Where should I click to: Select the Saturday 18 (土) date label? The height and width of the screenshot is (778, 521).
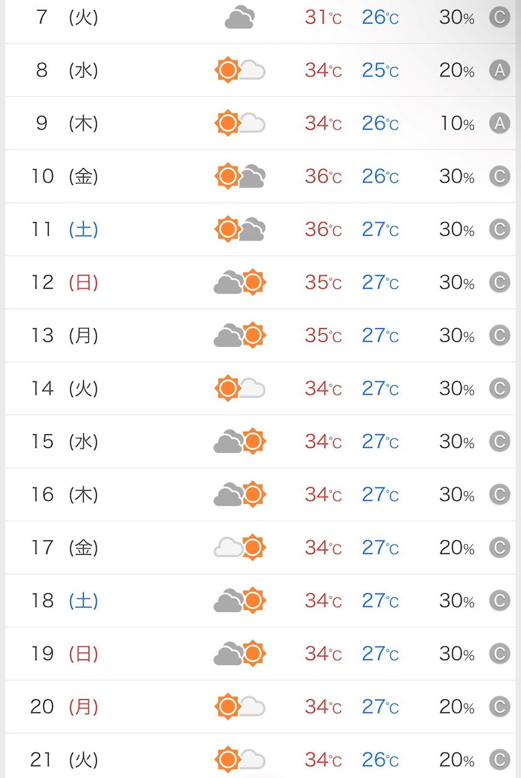65,601
